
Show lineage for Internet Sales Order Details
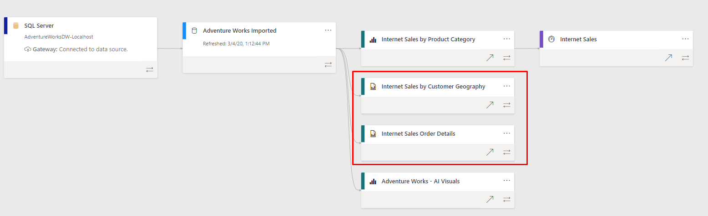507,152
